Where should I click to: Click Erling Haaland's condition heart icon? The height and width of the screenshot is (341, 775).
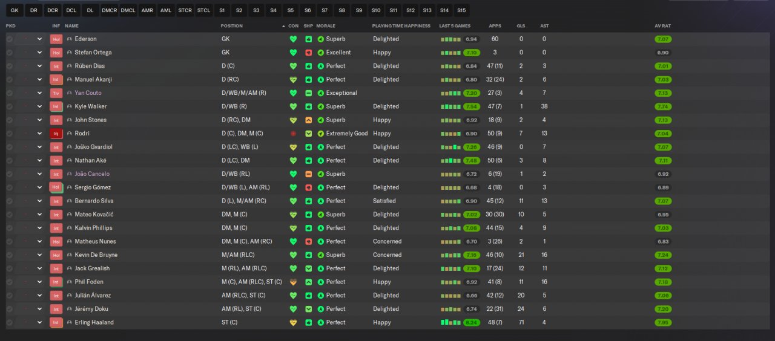(x=294, y=323)
